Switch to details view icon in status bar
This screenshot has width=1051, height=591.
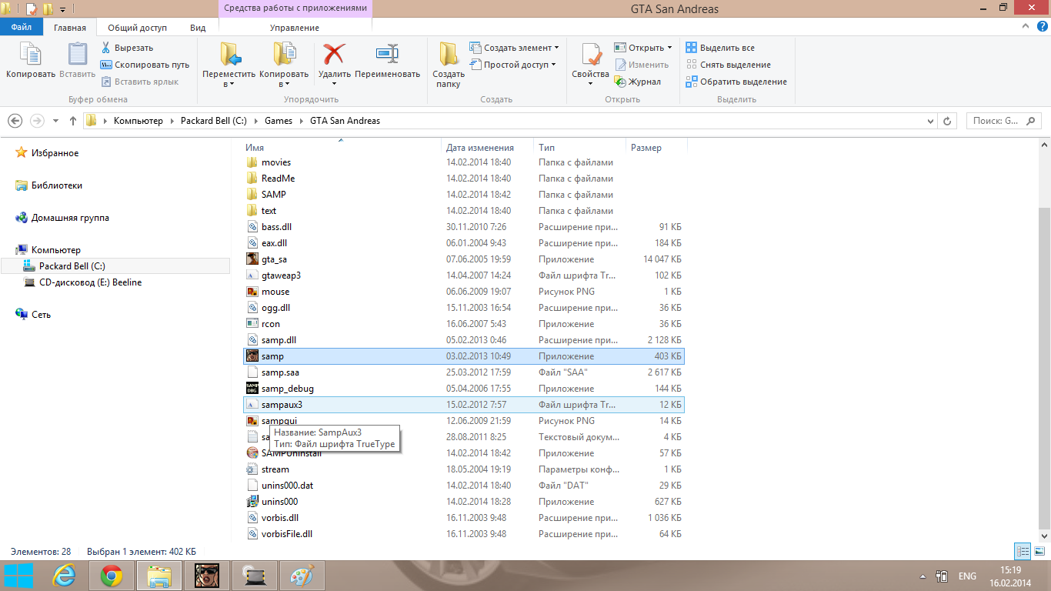[1023, 551]
